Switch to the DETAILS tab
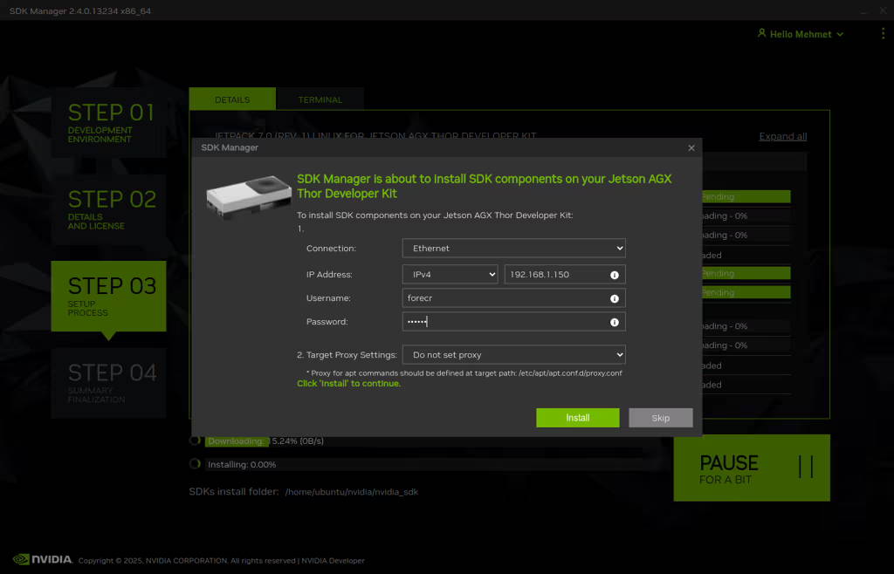Screen dimensions: 894x574 (232, 99)
